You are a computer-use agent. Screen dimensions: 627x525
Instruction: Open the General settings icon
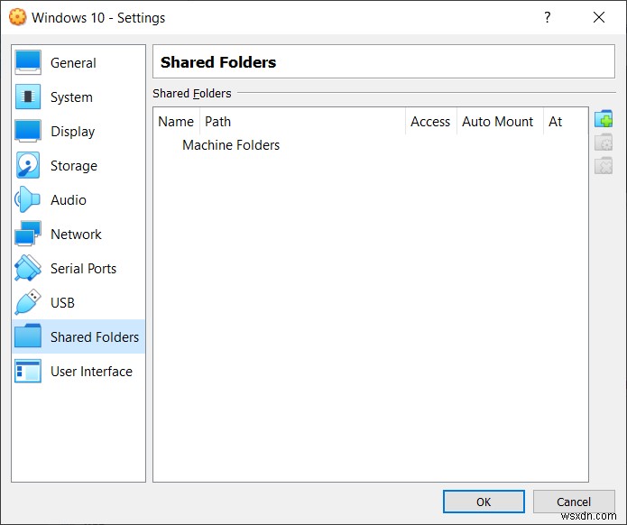[x=28, y=63]
